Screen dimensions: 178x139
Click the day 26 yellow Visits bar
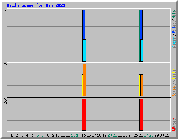click(140, 85)
